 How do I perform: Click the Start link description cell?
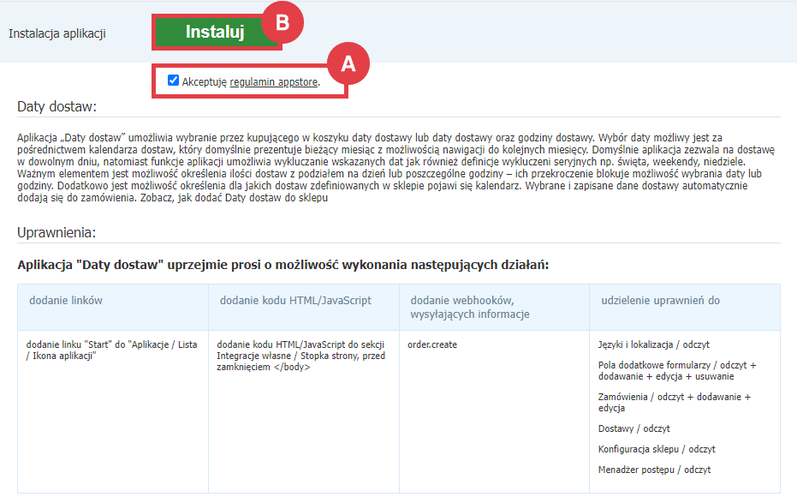(x=111, y=350)
